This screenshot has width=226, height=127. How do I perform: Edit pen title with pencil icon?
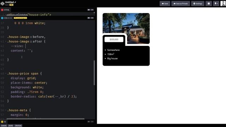15,2
